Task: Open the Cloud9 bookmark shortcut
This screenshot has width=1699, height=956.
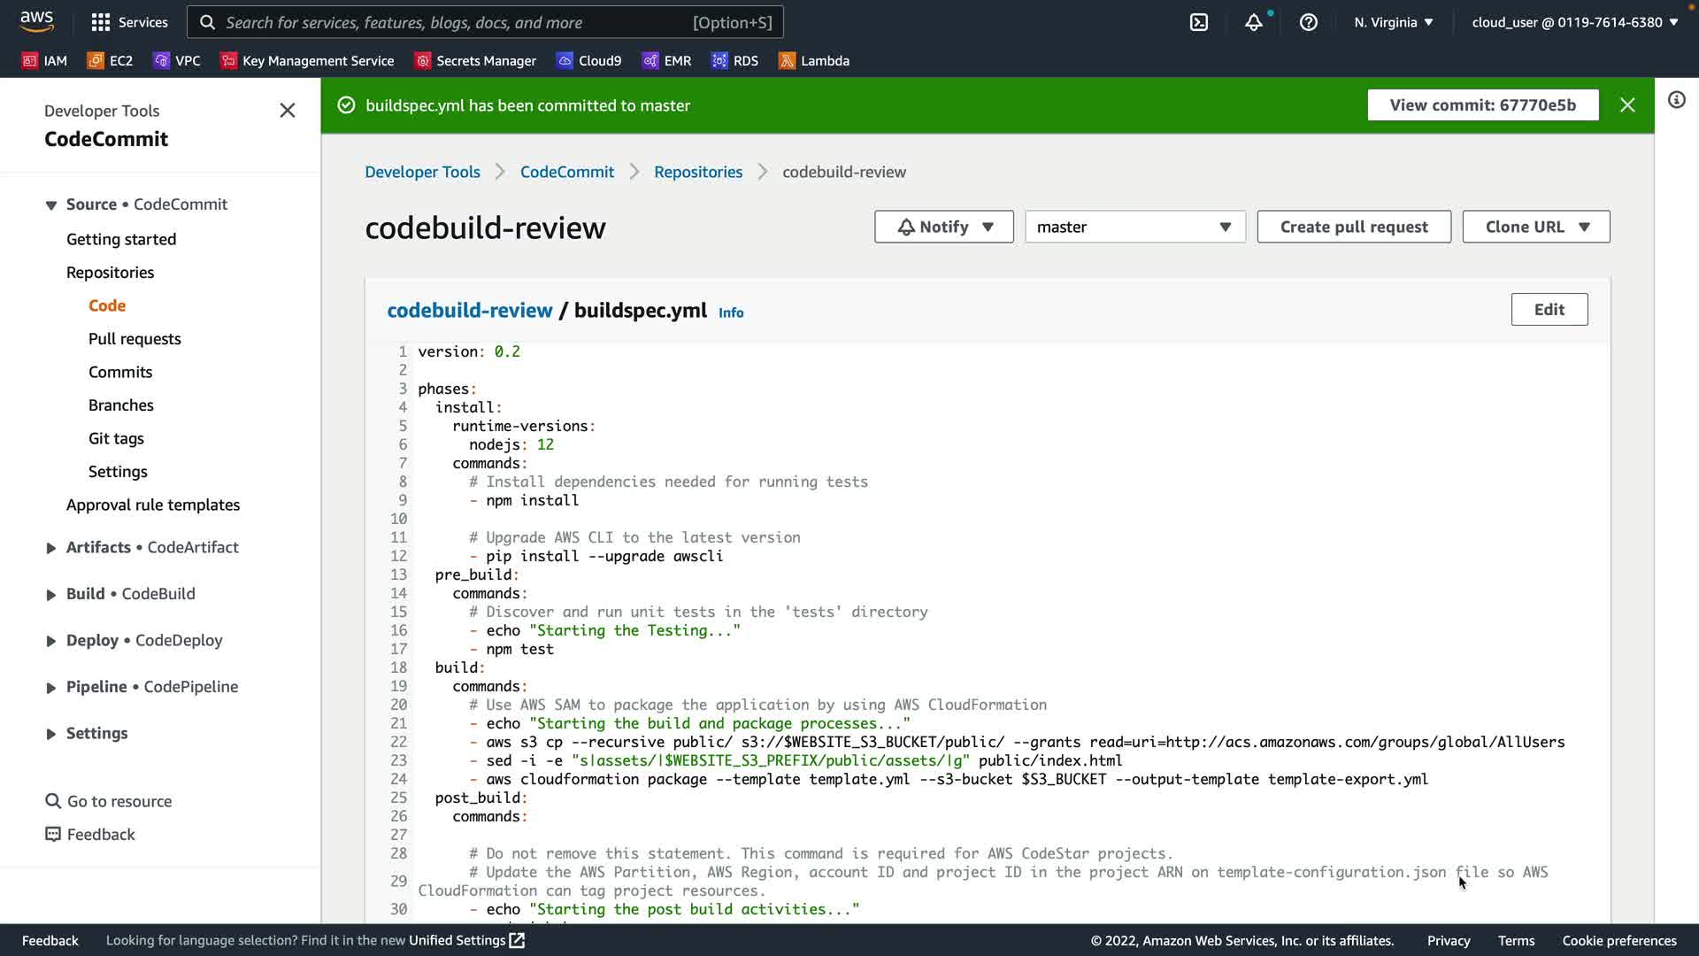Action: [588, 60]
